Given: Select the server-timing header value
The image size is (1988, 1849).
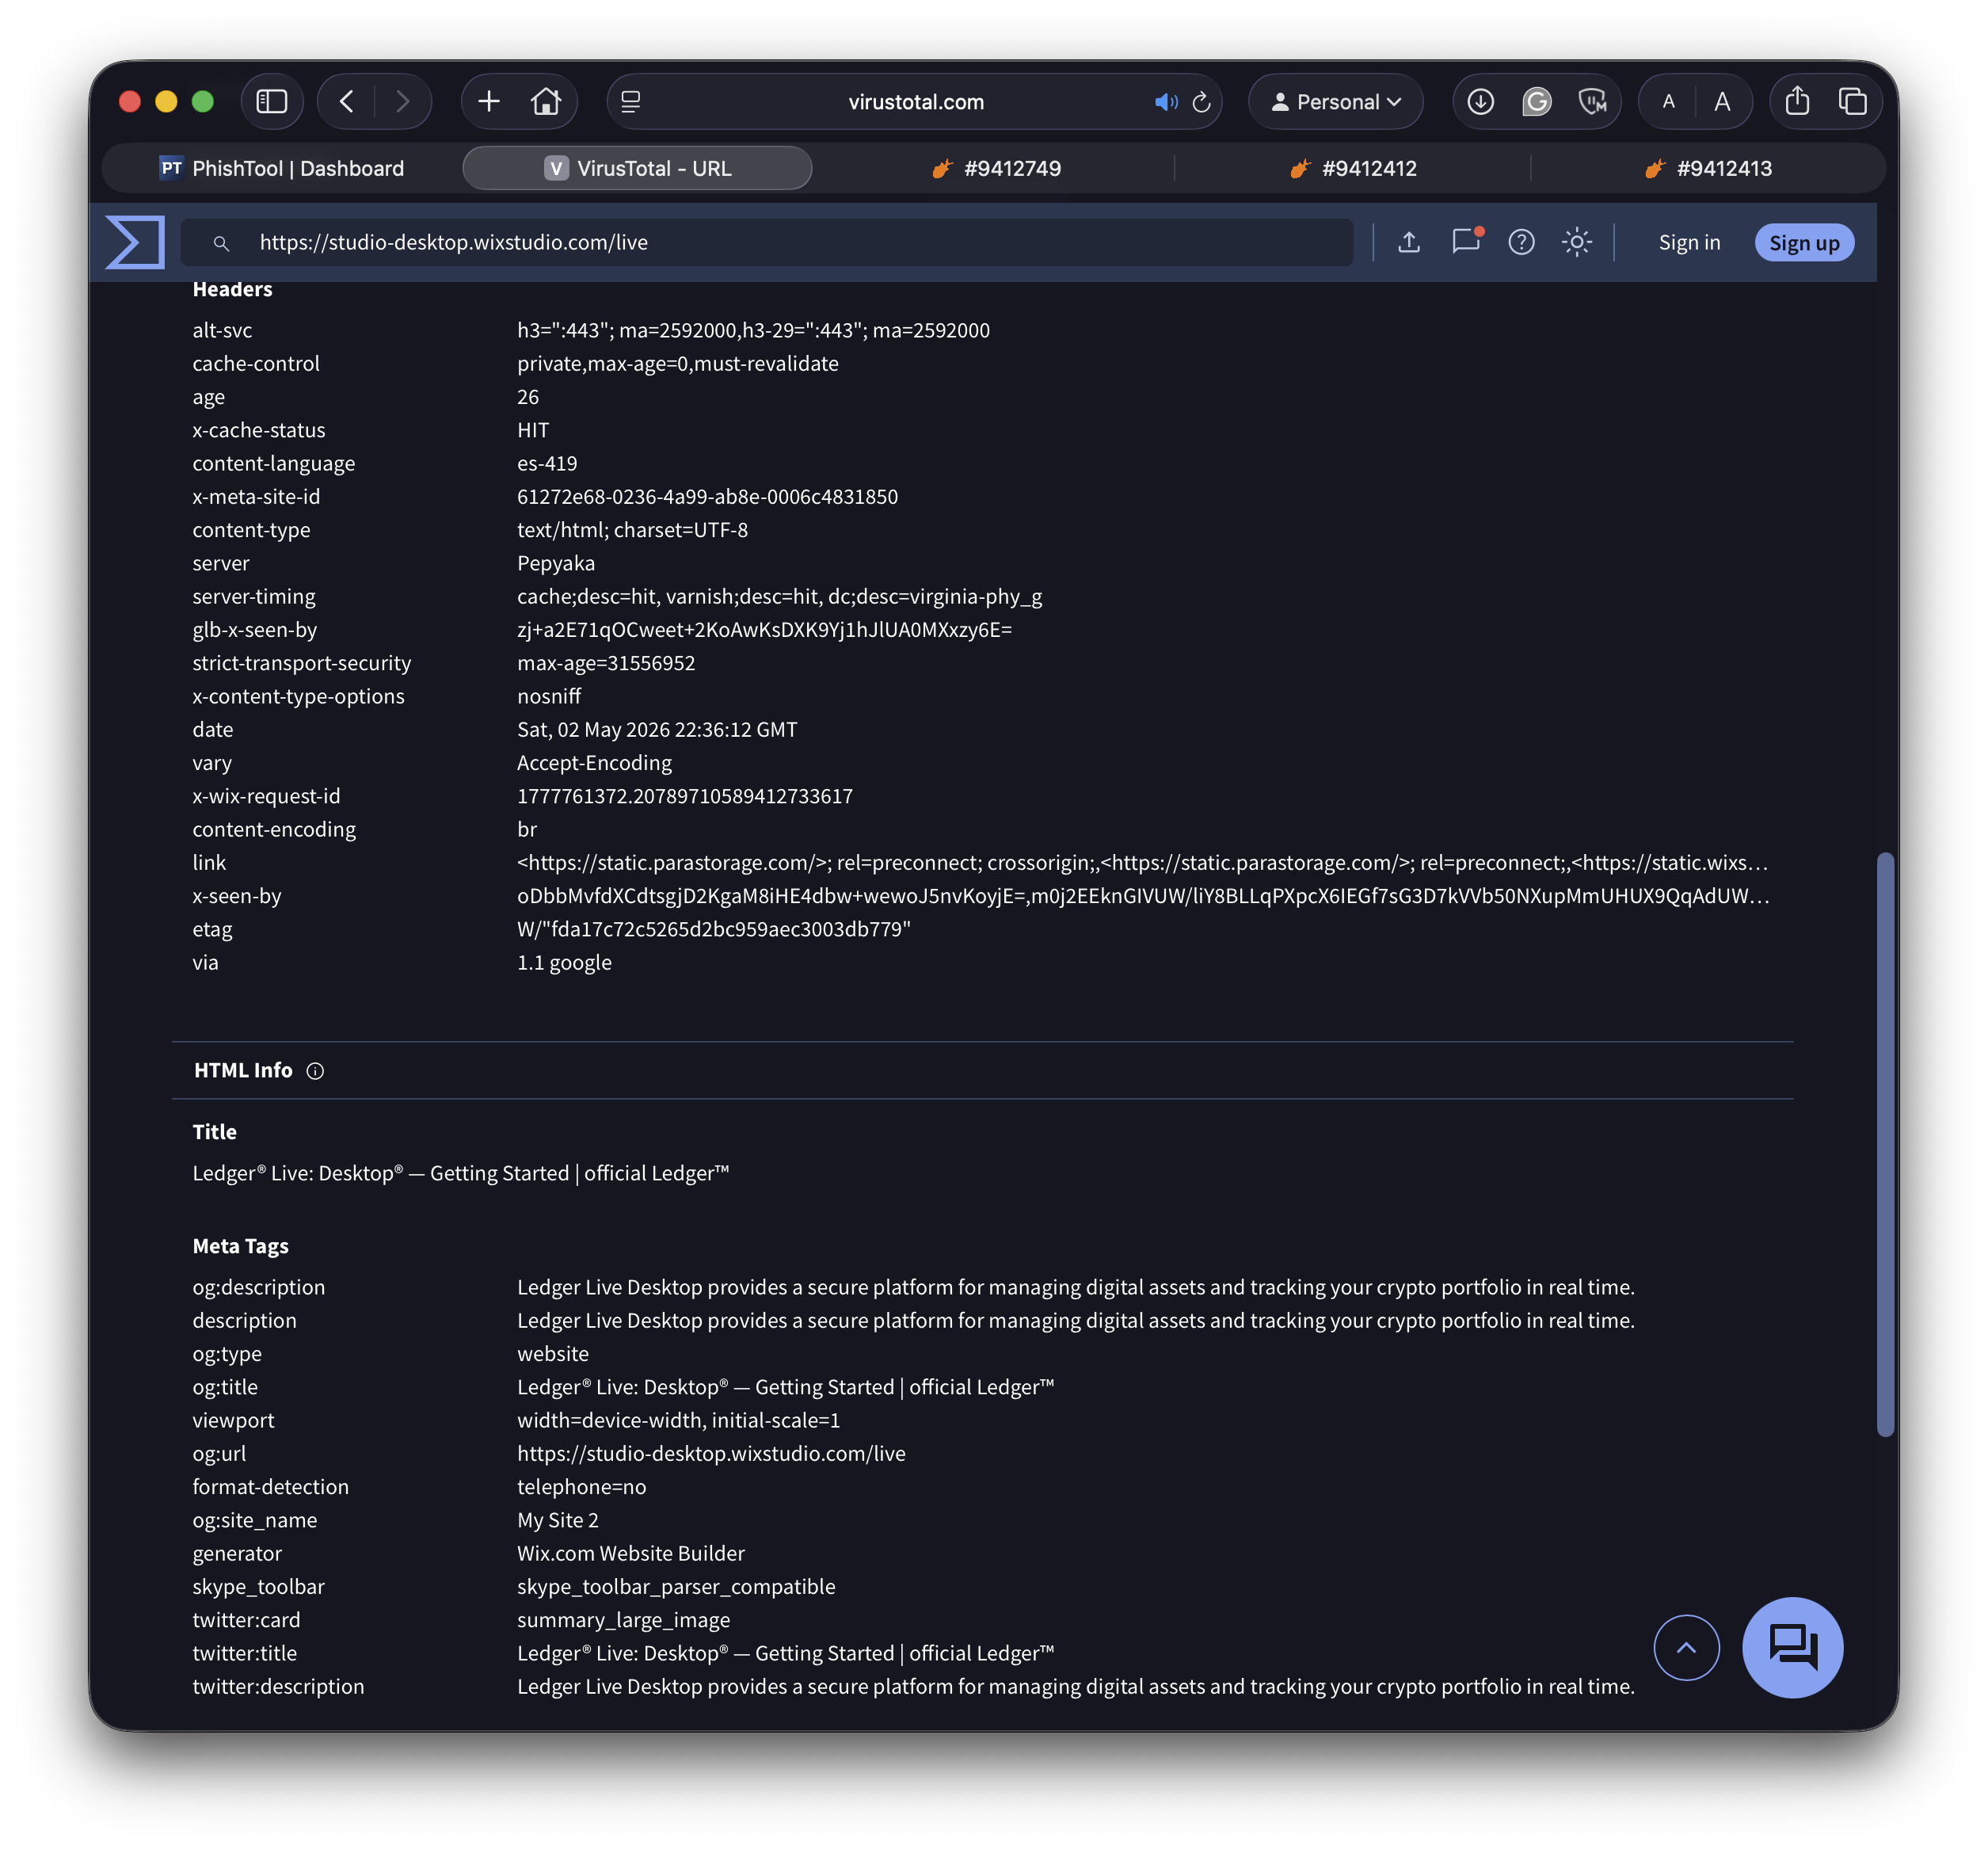Looking at the screenshot, I should 780,597.
